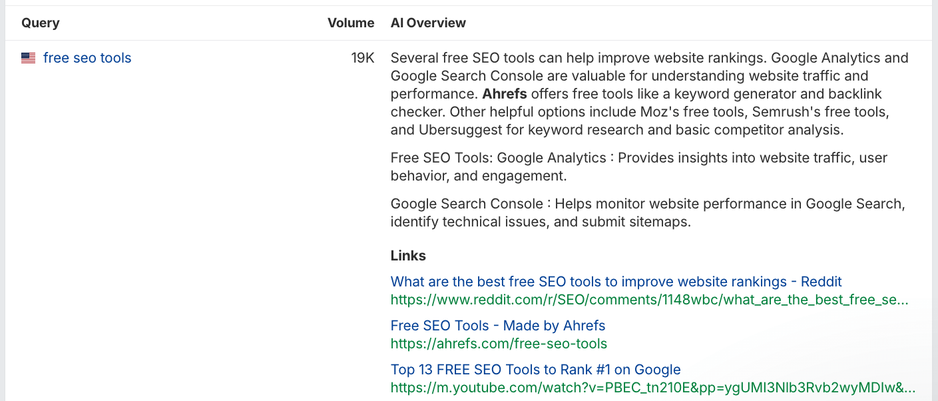Open the 'Free SEO Tools - Made by Ahrefs' link
This screenshot has height=401, width=938.
(497, 326)
